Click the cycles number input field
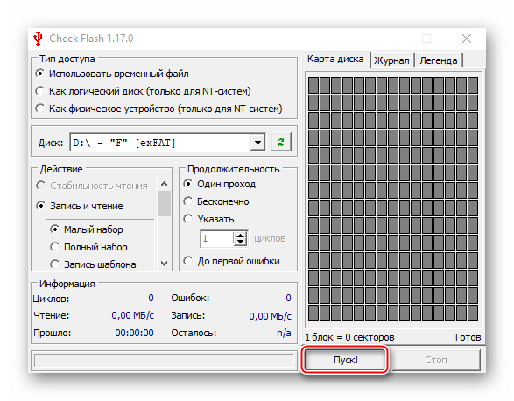Viewport: 514px width, 401px height. [217, 238]
